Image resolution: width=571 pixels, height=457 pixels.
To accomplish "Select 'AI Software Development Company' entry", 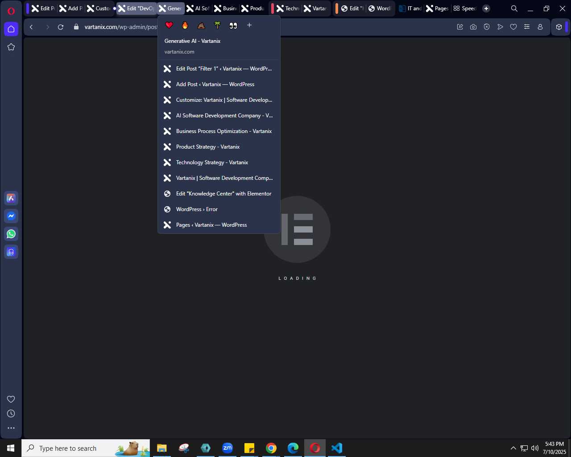I will pos(219,116).
